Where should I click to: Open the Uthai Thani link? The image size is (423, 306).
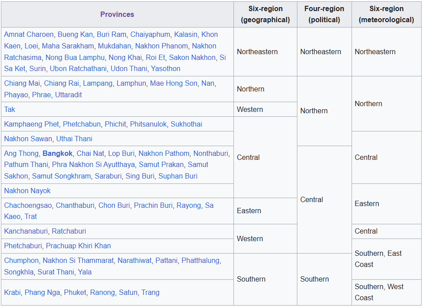pos(74,139)
